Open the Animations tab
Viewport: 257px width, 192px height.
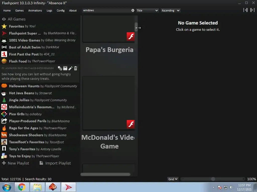35,10
